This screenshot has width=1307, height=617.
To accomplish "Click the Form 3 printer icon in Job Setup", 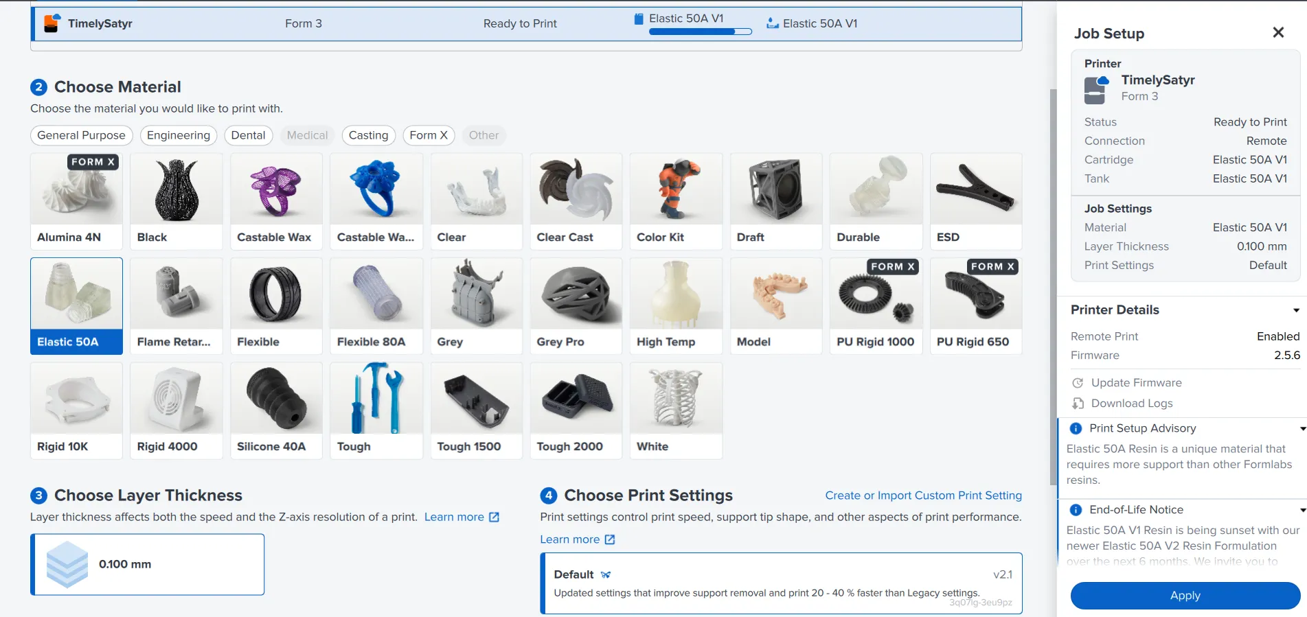I will (x=1096, y=89).
